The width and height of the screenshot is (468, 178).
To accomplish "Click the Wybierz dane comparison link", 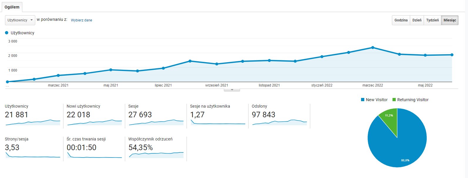I will [81, 20].
